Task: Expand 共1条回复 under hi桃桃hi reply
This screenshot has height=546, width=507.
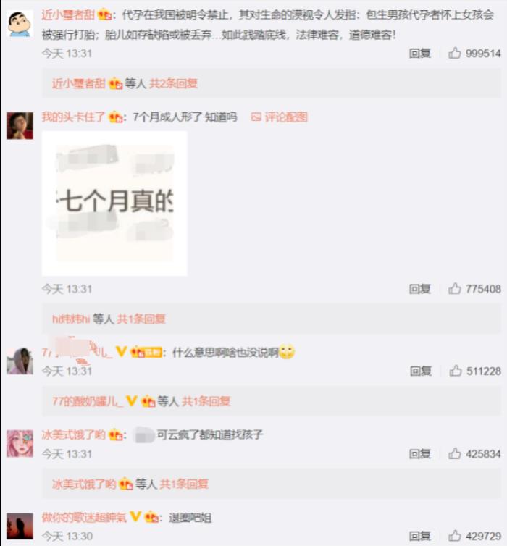Action: pyautogui.click(x=141, y=319)
